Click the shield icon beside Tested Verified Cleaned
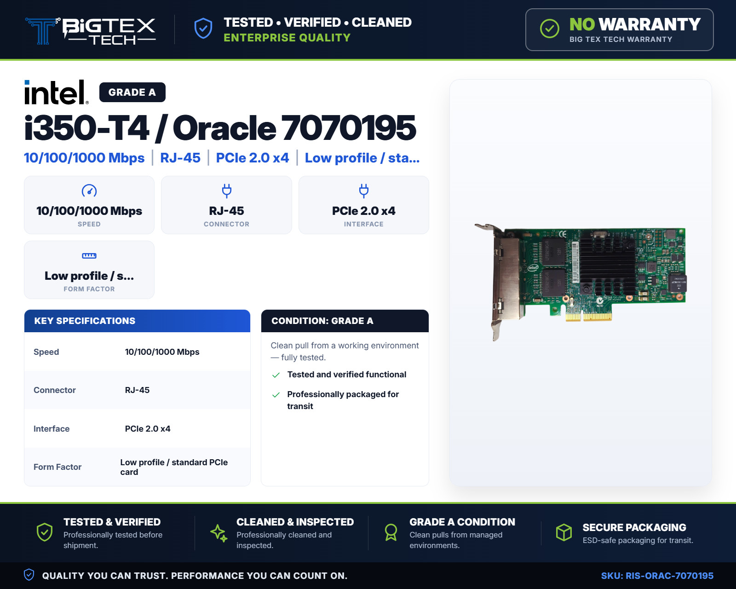 [x=203, y=29]
